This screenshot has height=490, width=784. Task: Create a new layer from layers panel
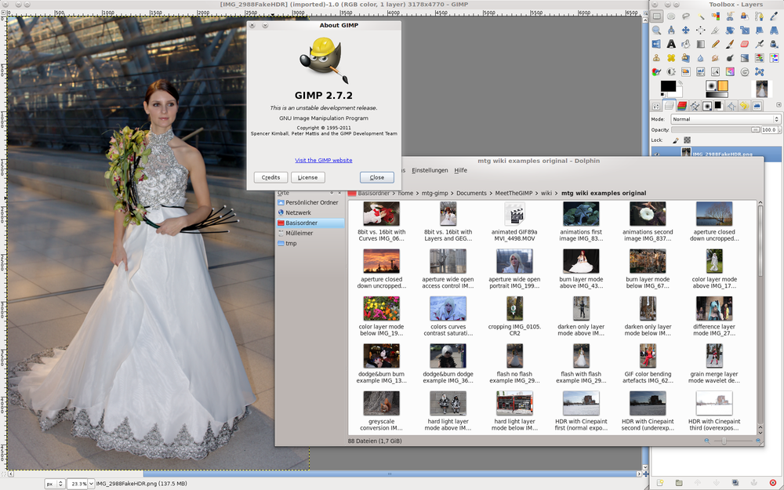click(x=660, y=482)
